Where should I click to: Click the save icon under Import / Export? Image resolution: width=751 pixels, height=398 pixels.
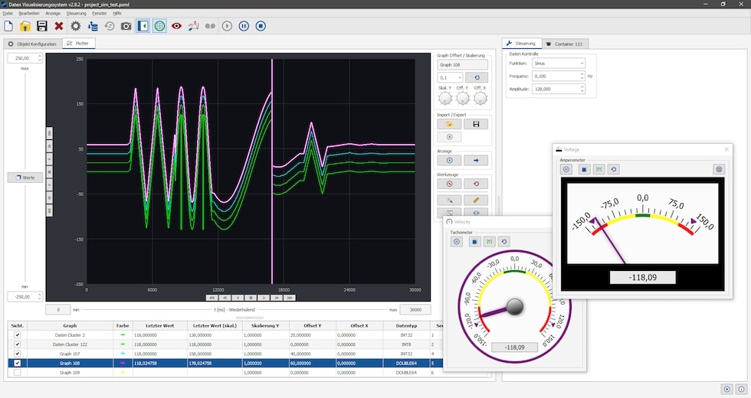tap(476, 124)
